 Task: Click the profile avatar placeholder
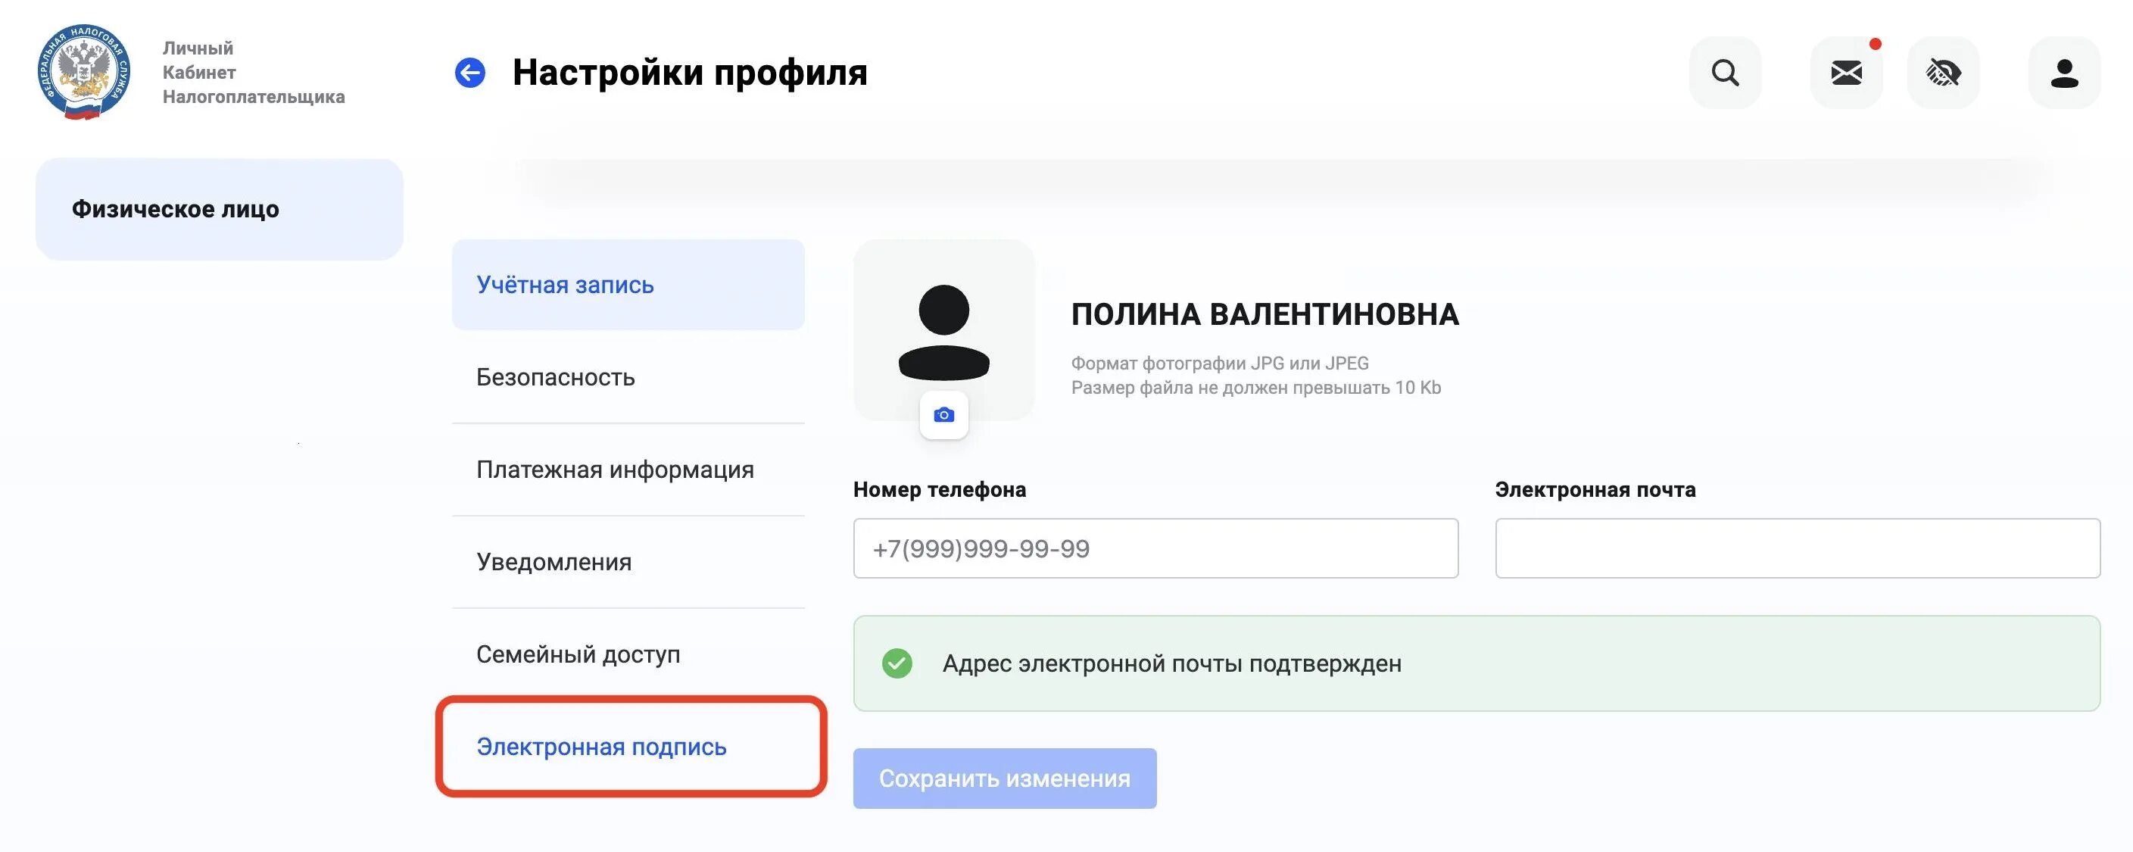point(943,331)
